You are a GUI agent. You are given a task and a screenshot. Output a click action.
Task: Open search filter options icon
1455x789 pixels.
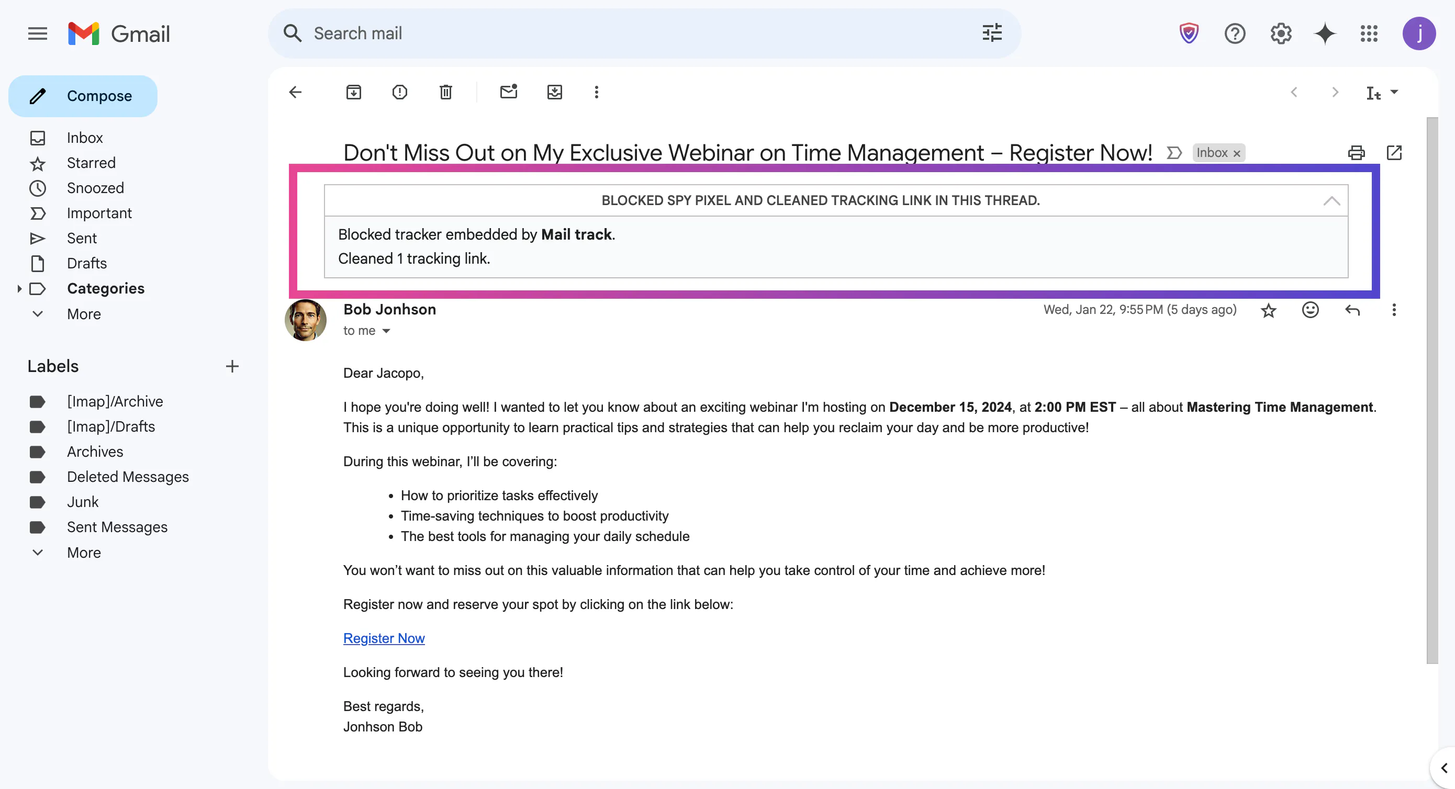tap(992, 33)
